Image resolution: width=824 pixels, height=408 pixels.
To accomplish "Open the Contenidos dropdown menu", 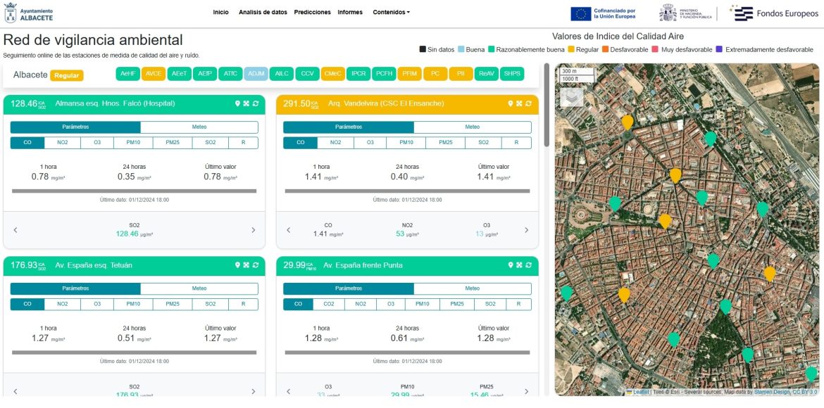I will [x=391, y=12].
